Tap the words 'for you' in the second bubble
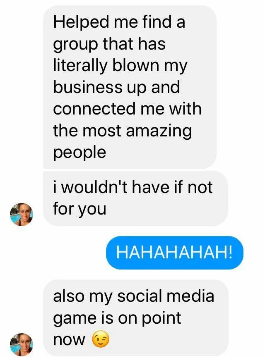Image resolution: width=265 pixels, height=358 pixels. [x=79, y=209]
